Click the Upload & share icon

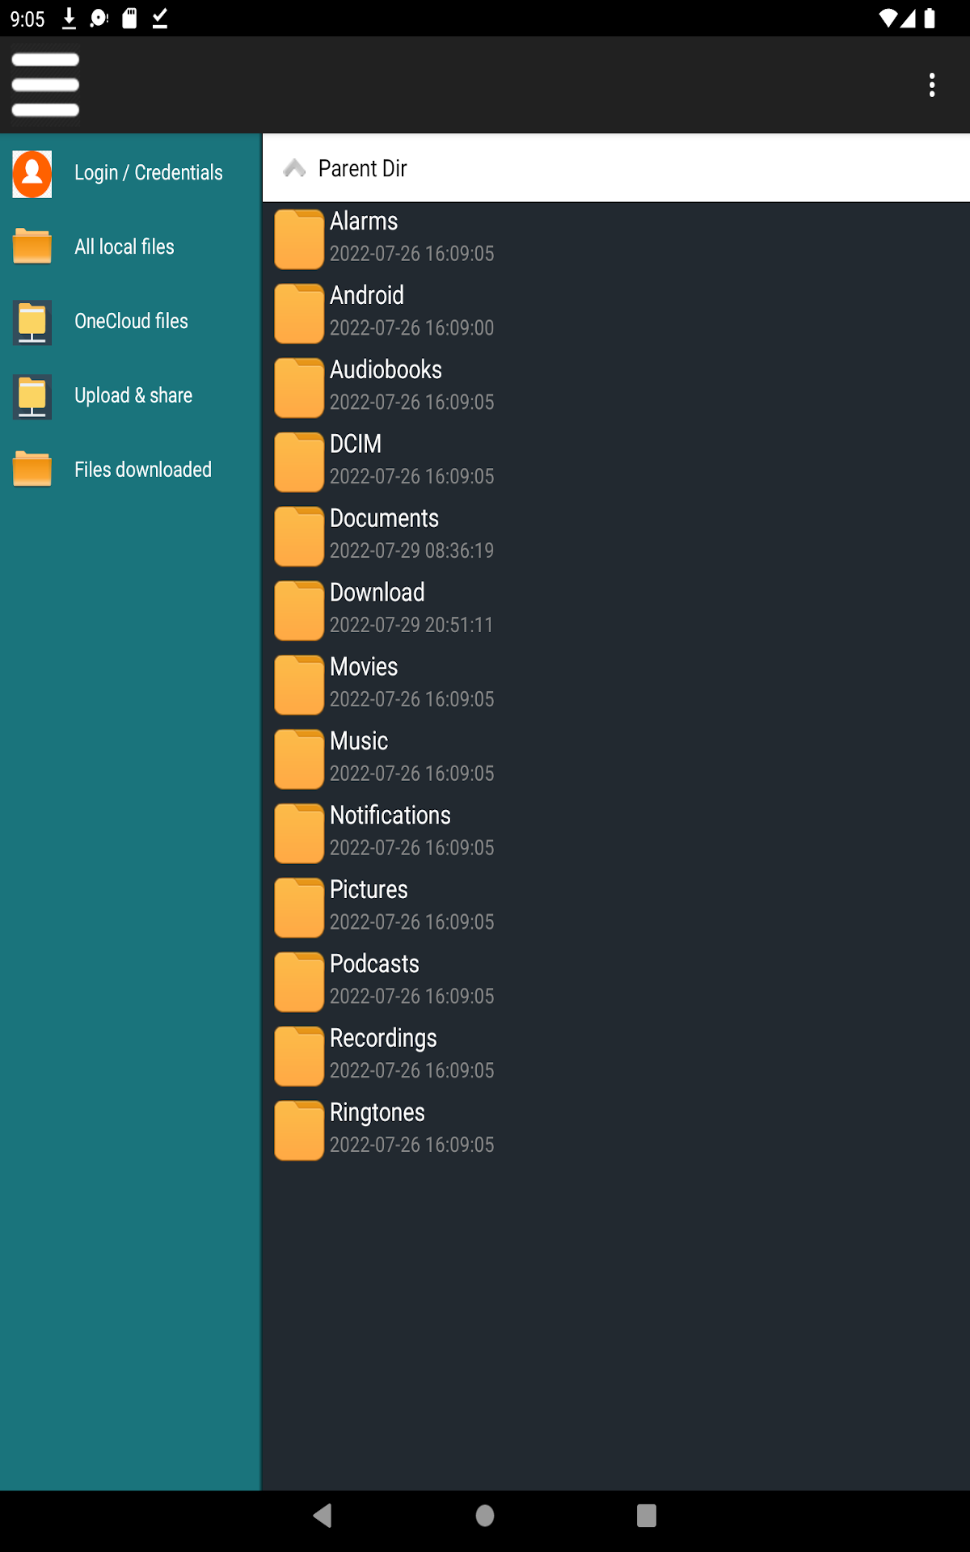pyautogui.click(x=31, y=395)
